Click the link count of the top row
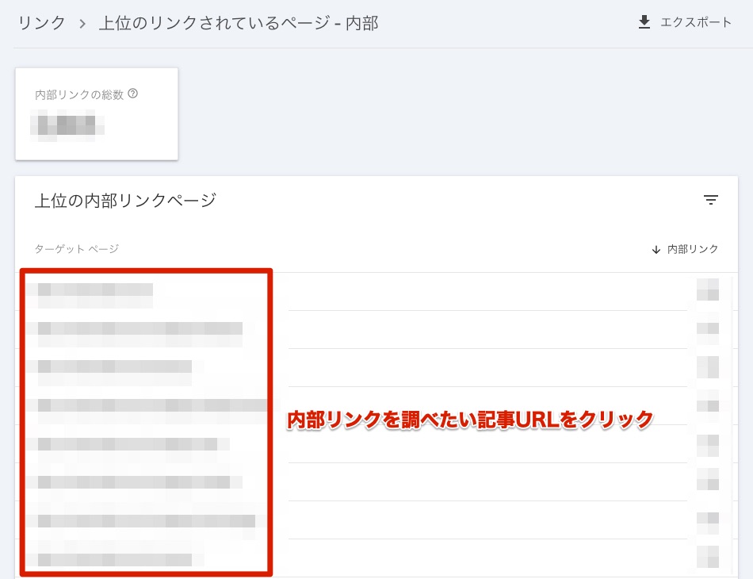This screenshot has height=579, width=753. coord(708,289)
